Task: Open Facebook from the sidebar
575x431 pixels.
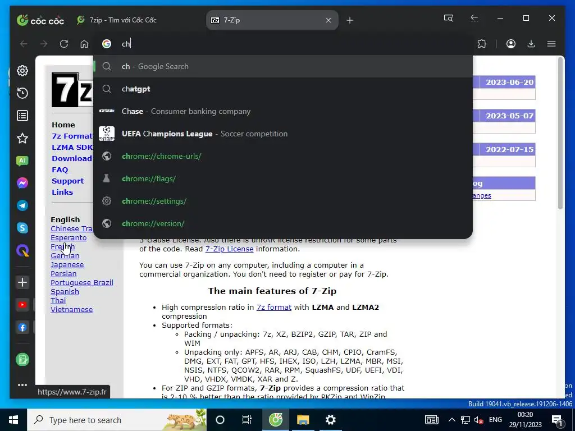Action: 22,327
